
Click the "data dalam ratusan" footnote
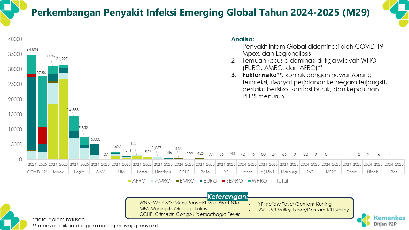click(58, 219)
